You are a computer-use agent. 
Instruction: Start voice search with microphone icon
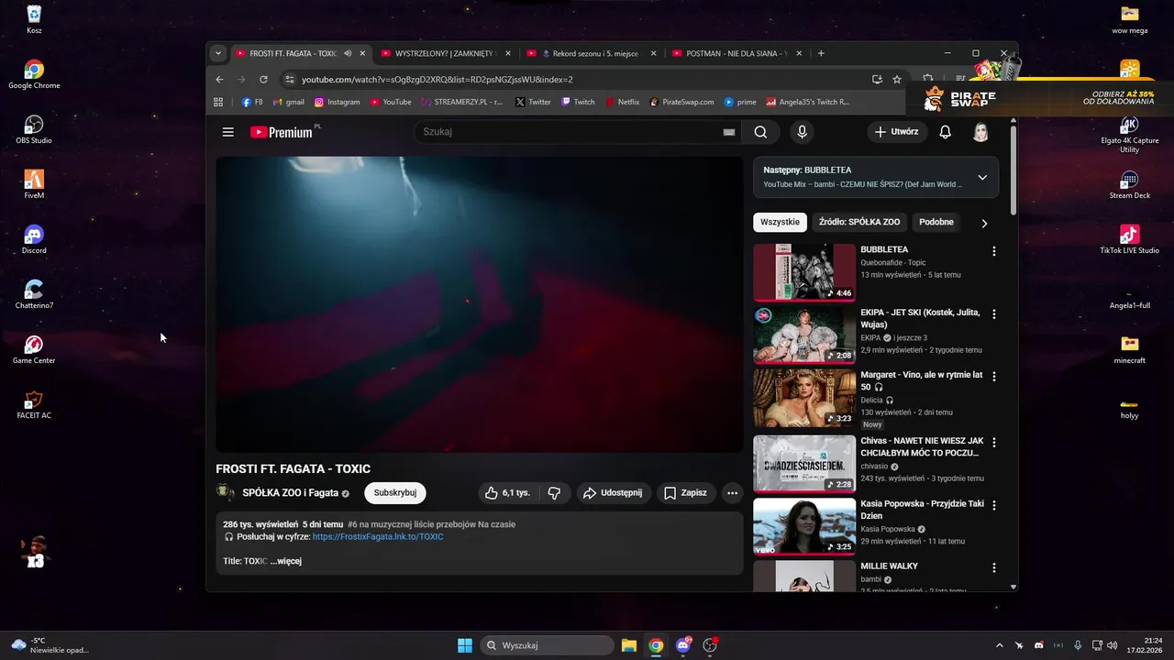[x=802, y=132]
